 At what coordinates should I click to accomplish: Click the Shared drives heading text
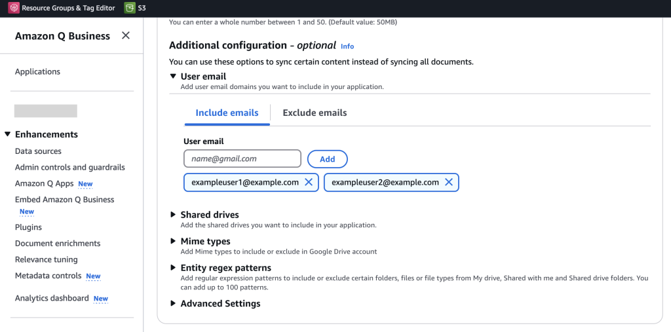tap(210, 214)
